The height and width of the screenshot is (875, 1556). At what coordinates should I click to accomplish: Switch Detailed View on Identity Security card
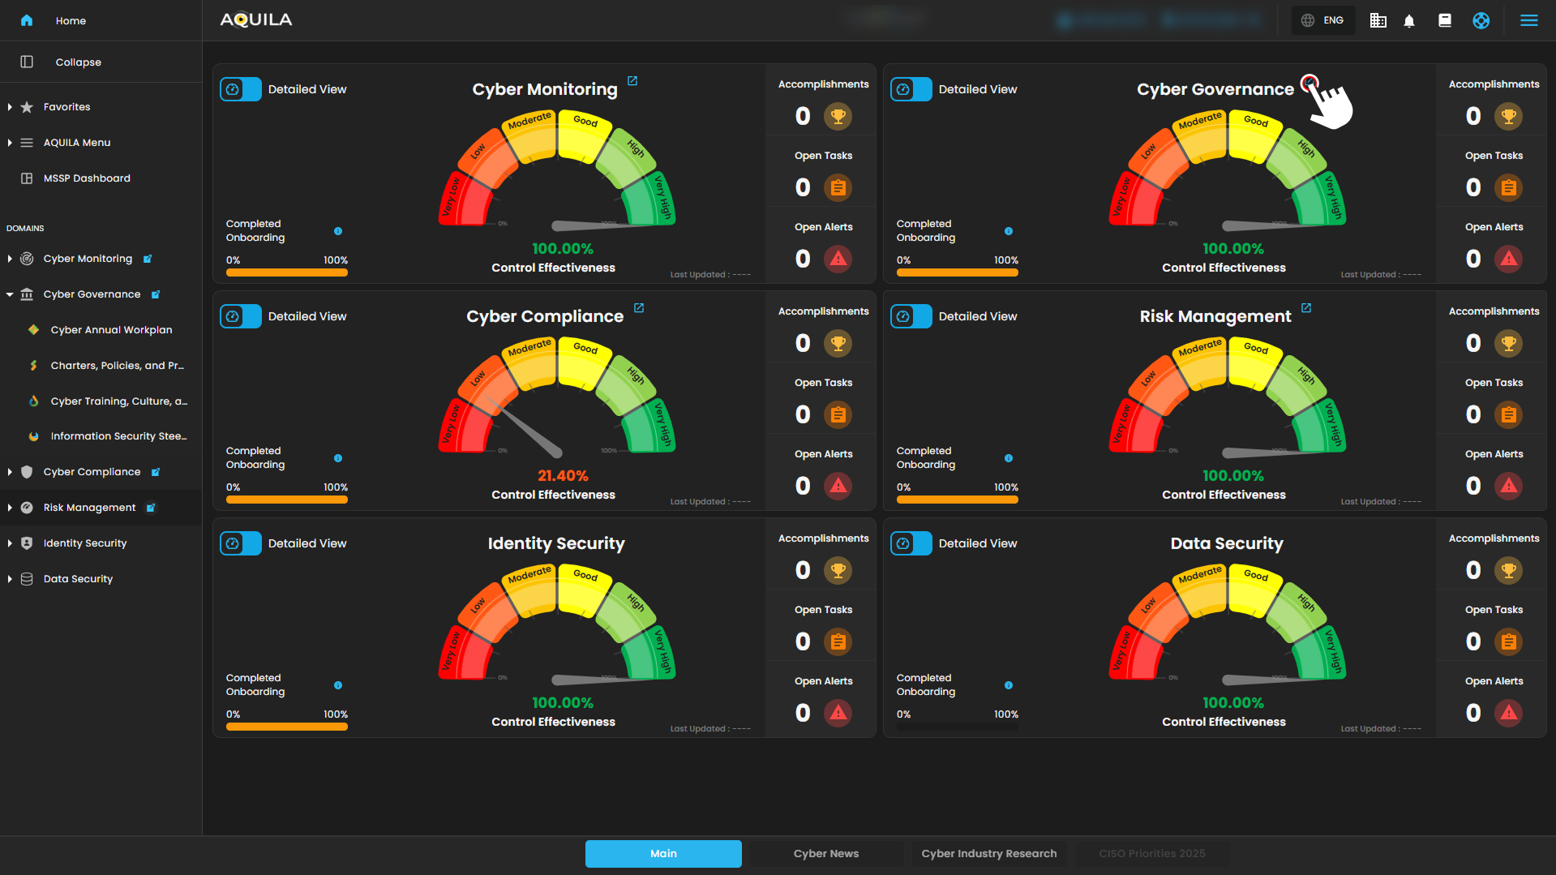click(241, 543)
